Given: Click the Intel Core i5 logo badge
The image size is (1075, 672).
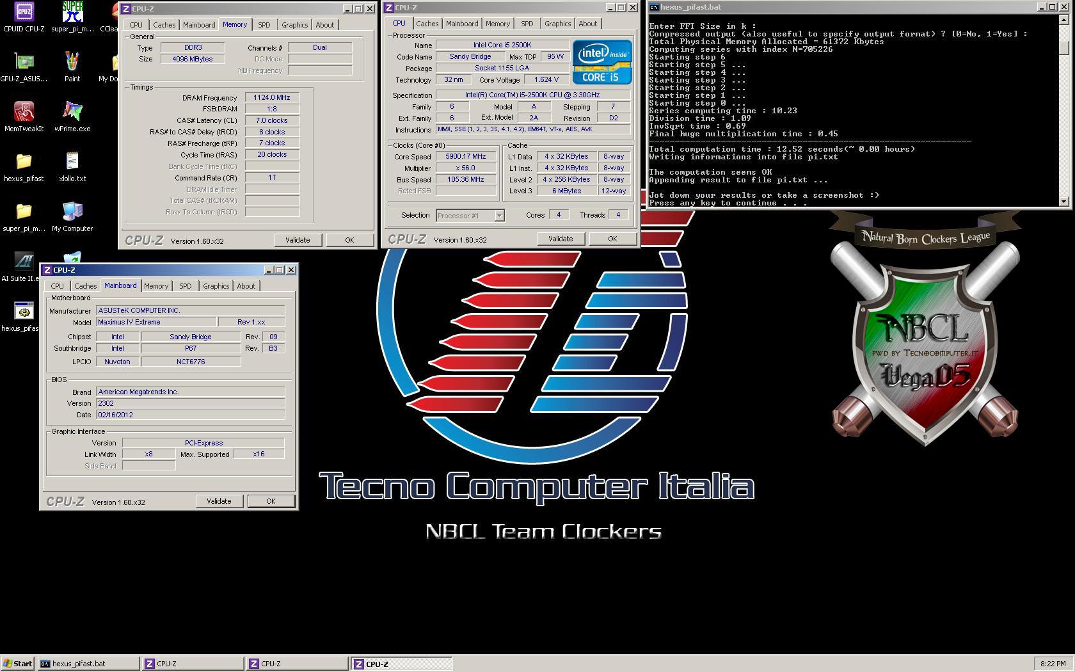Looking at the screenshot, I should click(x=601, y=62).
